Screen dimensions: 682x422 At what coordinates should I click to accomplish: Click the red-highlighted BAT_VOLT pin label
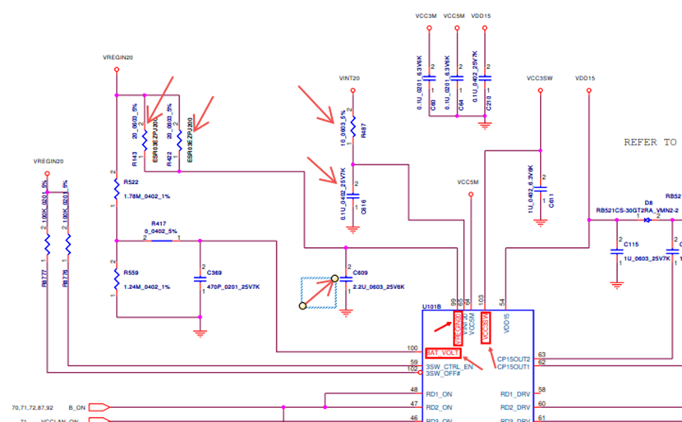[443, 353]
